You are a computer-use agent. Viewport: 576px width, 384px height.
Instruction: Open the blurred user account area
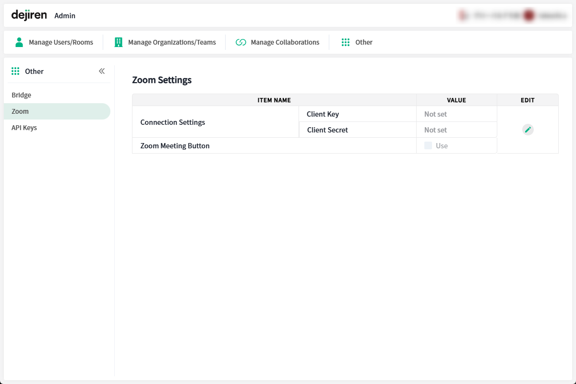512,15
